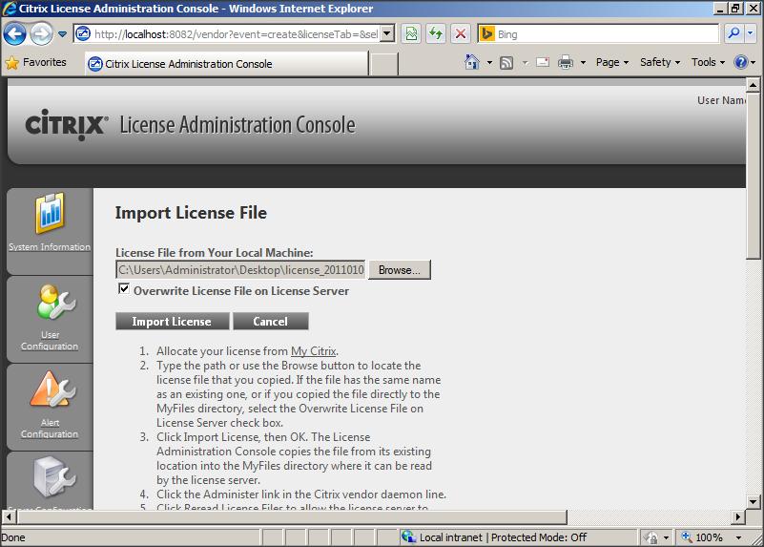Select the Citrix License Administration Console tab

226,64
